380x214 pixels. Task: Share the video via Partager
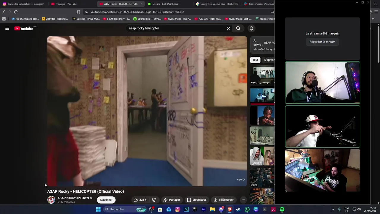(x=172, y=200)
